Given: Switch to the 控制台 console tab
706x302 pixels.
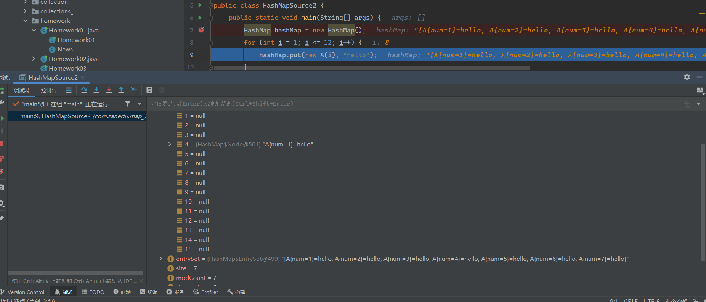Looking at the screenshot, I should point(48,90).
